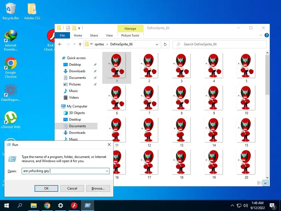Open Customize Quick Access Toolbar dropdown
The height and width of the screenshot is (211, 281).
79,28
